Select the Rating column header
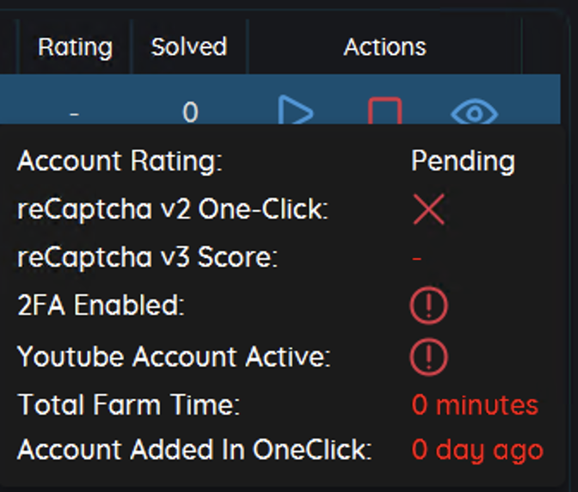This screenshot has width=578, height=492. coord(75,47)
